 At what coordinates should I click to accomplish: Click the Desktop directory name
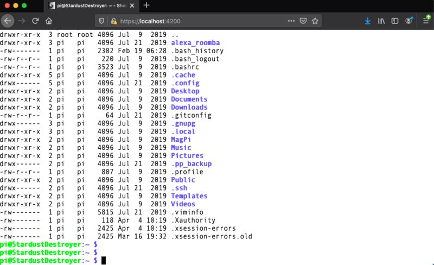tap(185, 91)
